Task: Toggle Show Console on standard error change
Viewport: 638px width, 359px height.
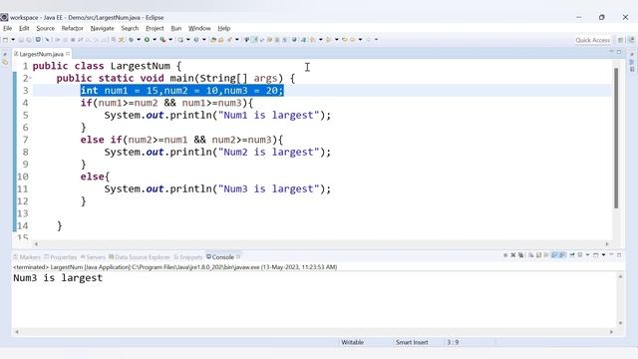Action: pyautogui.click(x=562, y=255)
